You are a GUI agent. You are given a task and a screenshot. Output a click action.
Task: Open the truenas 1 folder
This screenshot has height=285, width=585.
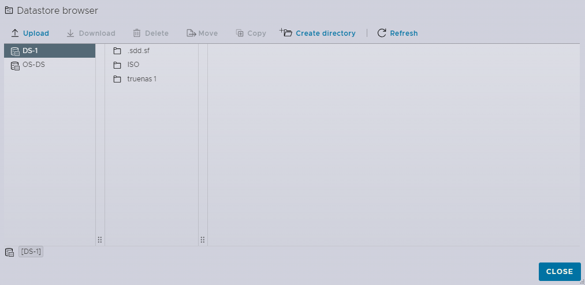(x=141, y=79)
